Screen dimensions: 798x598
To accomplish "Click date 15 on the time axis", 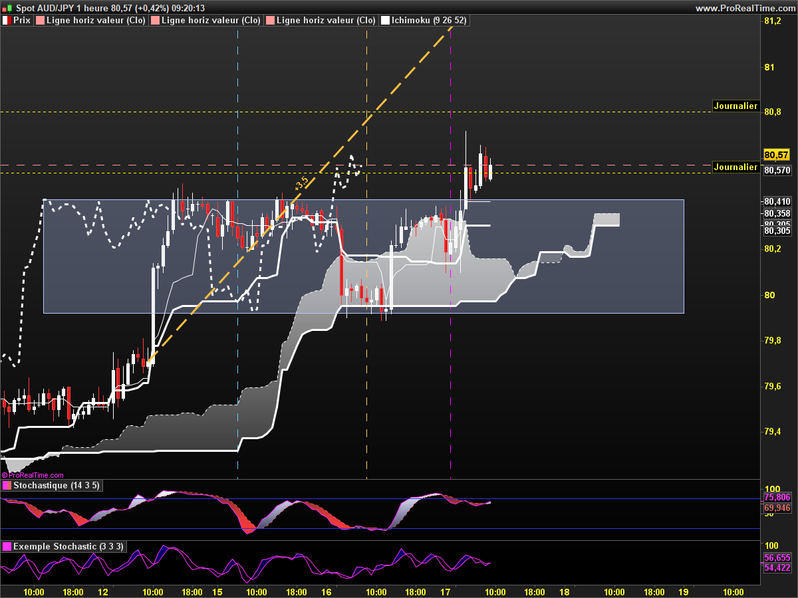I will 217,591.
